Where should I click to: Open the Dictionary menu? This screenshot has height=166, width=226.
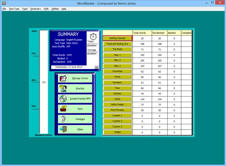pos(35,9)
